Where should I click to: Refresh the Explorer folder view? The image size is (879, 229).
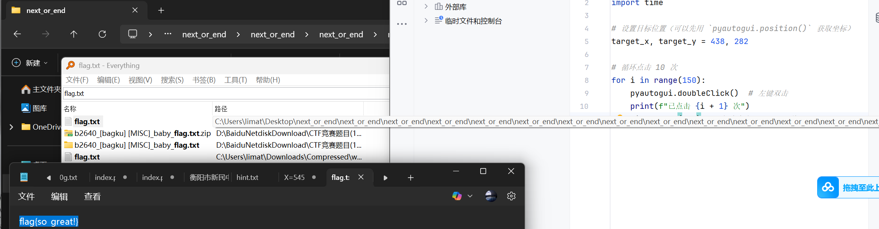pos(102,34)
